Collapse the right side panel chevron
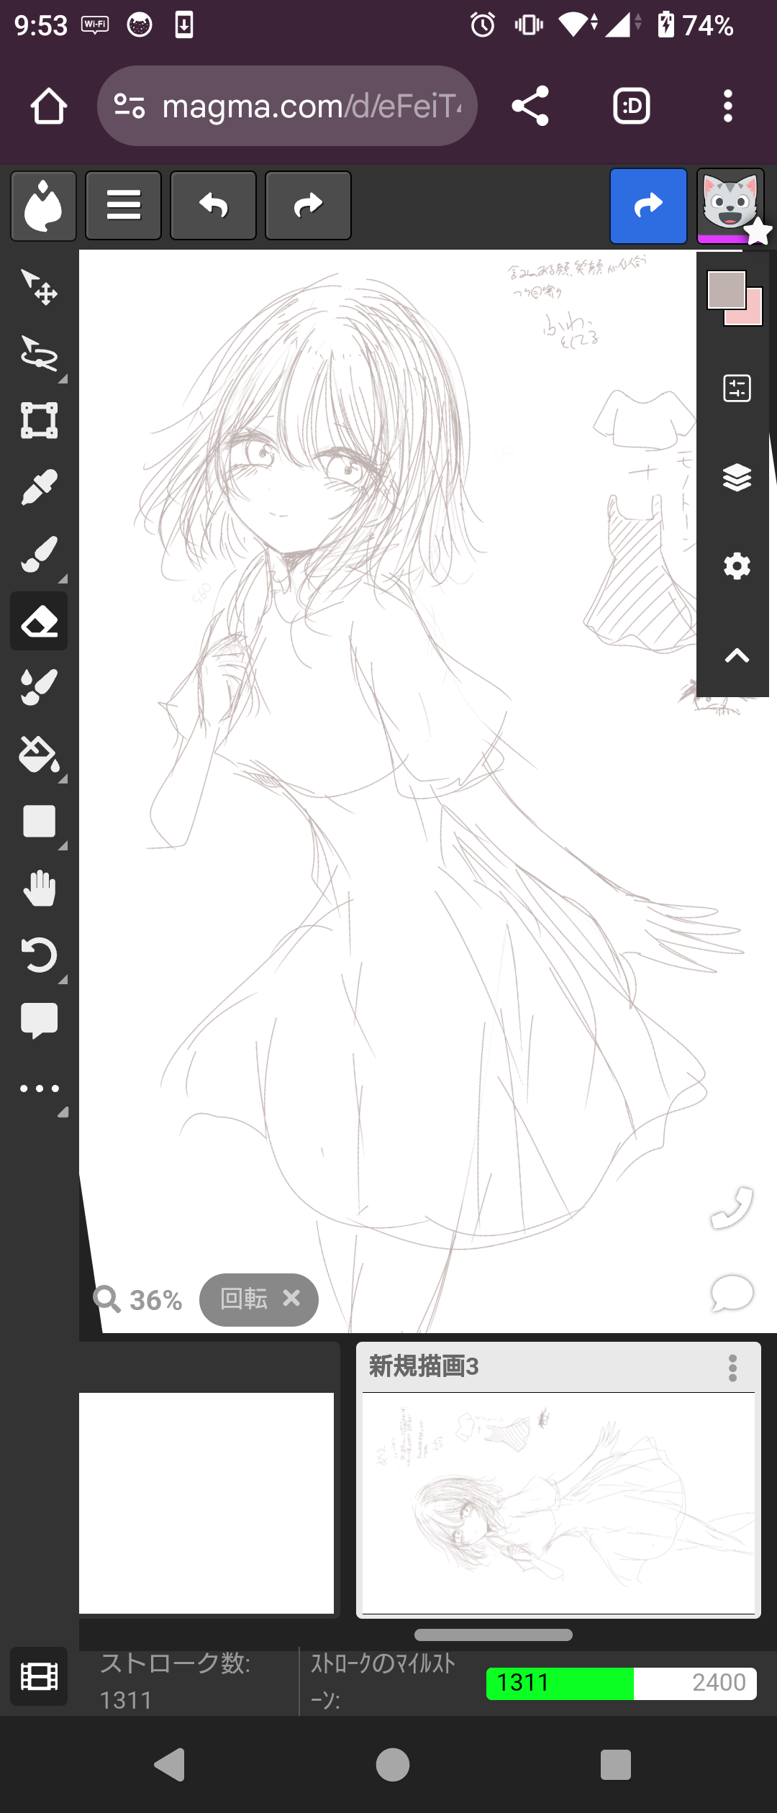 click(737, 656)
